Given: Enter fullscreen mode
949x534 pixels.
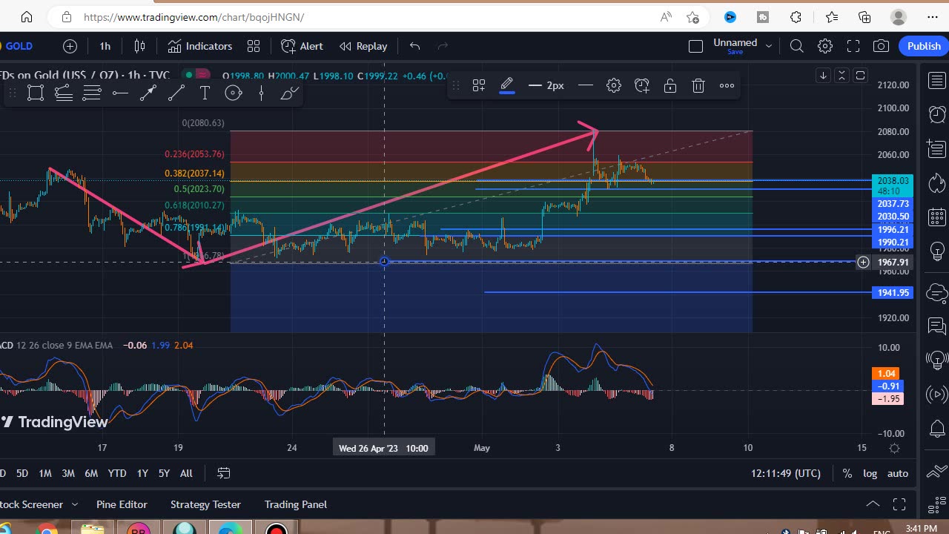Looking at the screenshot, I should tap(853, 46).
